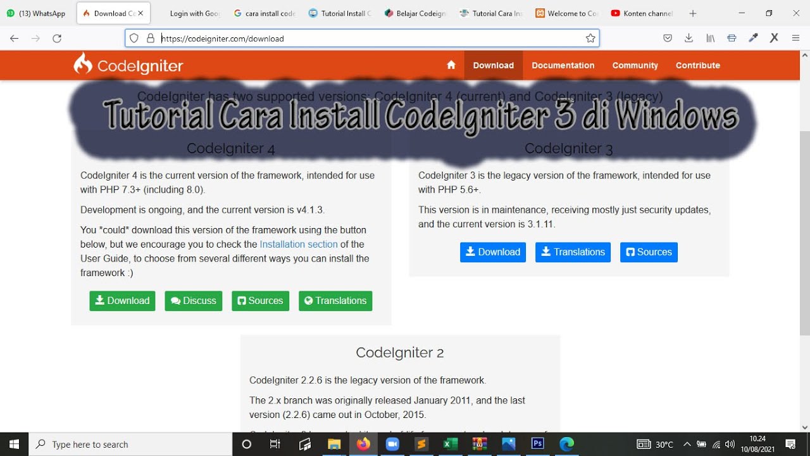Open Photoshop from the taskbar
Screen dimensions: 810x456
click(x=538, y=444)
